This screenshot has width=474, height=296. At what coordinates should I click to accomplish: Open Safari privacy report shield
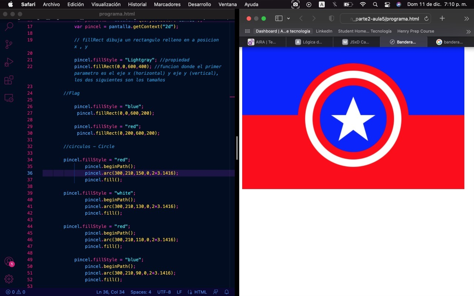[331, 18]
